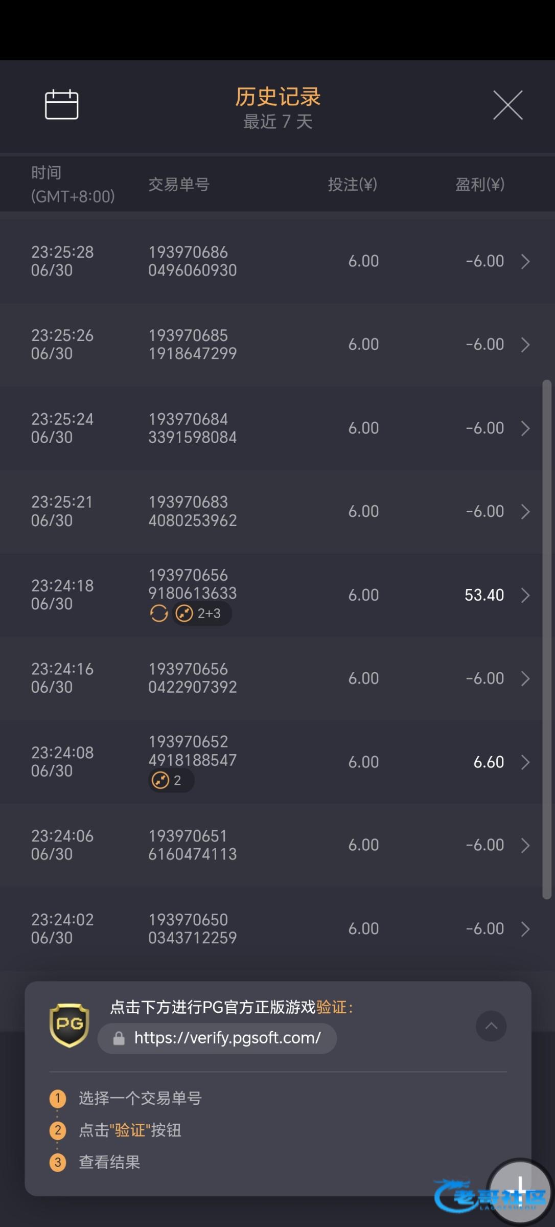The width and height of the screenshot is (555, 1227).
Task: Close the history records panel
Action: pyautogui.click(x=507, y=105)
